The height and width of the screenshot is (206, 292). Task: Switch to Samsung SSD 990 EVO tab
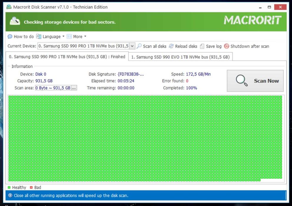pos(180,57)
